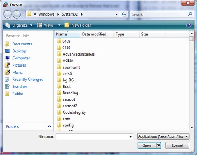Click the Branding folder icon
The height and width of the screenshot is (155, 197).
pyautogui.click(x=59, y=93)
